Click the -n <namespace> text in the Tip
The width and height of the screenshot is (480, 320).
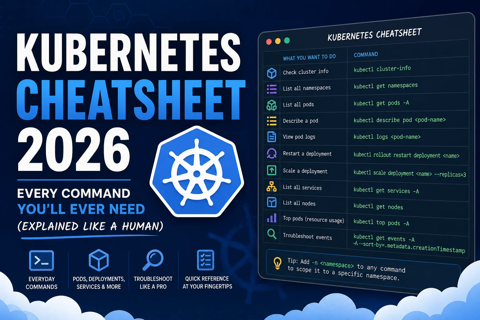tap(333, 264)
